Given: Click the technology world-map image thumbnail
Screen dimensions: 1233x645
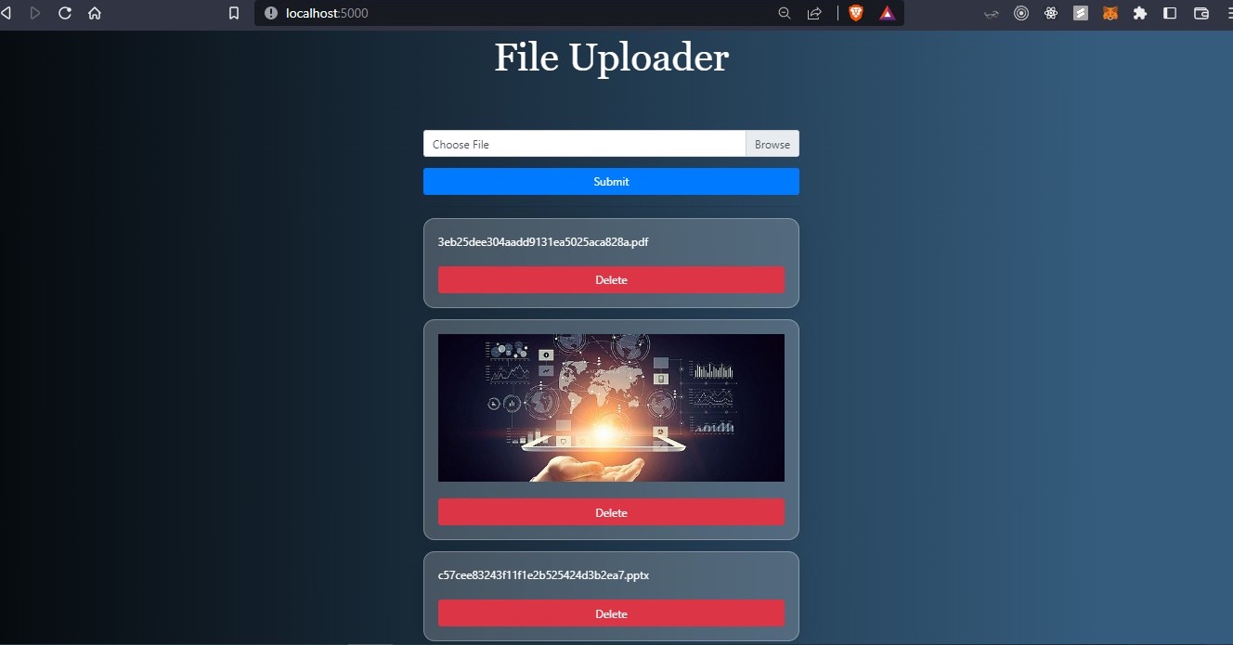Looking at the screenshot, I should (x=611, y=407).
